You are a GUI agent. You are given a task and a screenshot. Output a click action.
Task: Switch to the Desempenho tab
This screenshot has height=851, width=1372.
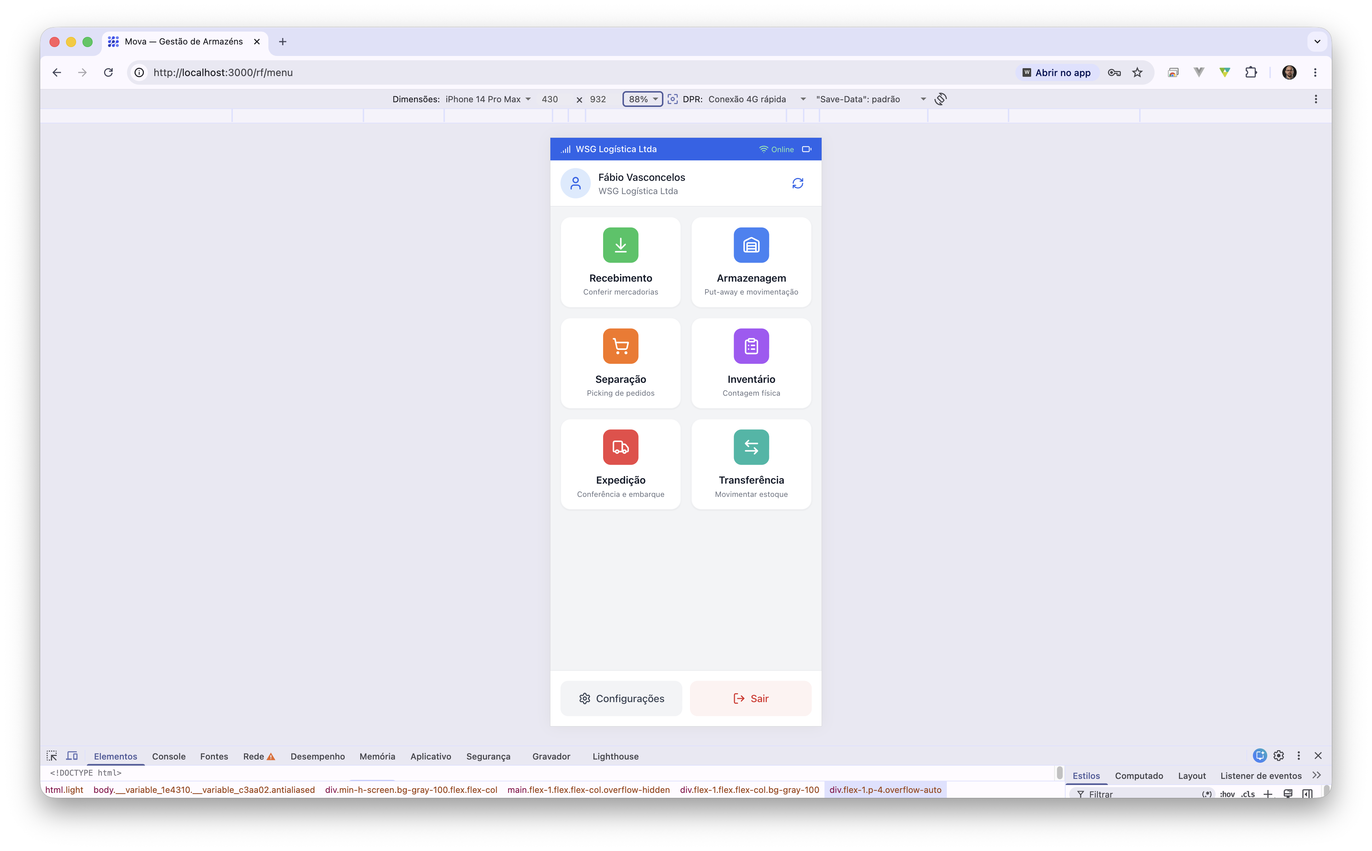click(318, 756)
